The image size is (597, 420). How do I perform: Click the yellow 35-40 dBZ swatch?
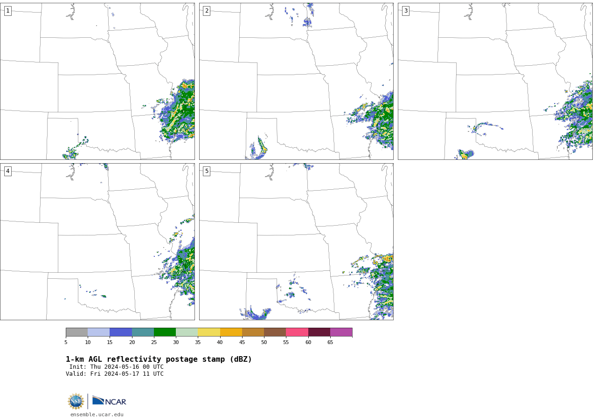[209, 332]
